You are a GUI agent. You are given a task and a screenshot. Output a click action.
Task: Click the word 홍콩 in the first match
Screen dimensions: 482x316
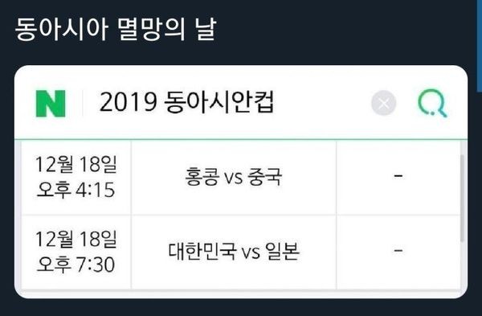tap(202, 177)
